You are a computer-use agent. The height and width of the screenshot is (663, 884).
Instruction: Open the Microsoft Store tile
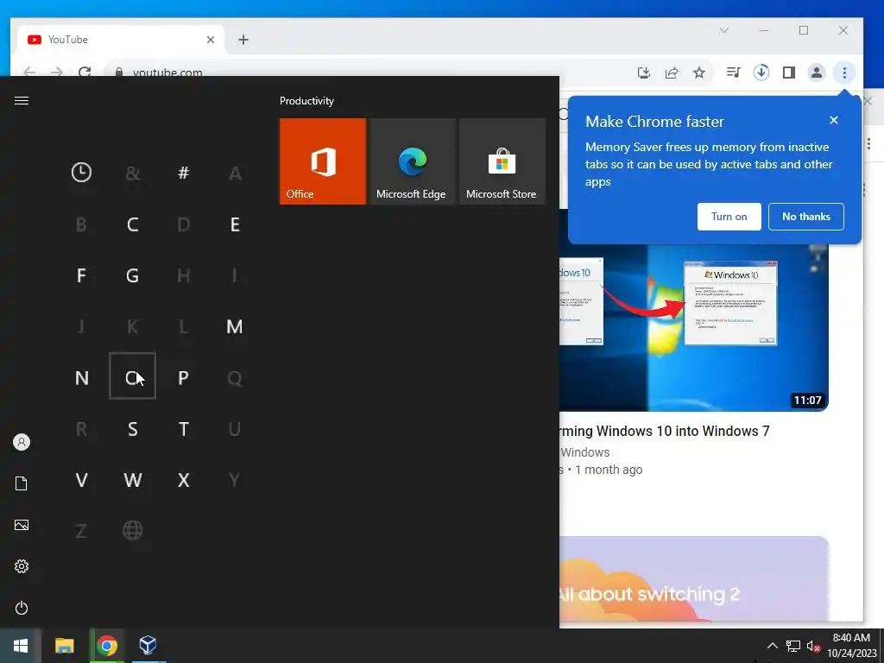(x=502, y=161)
